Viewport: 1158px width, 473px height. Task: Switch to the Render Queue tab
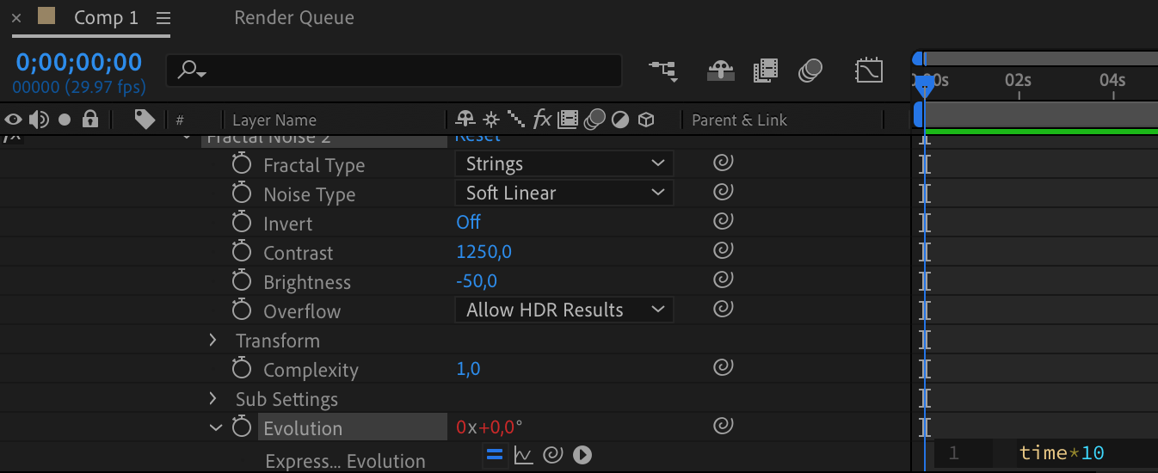tap(294, 18)
